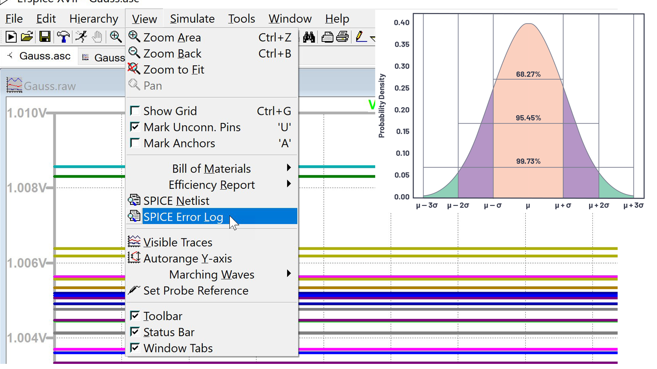Viewport: 657px width, 369px height.
Task: Enable the Show Grid checkbox
Action: click(135, 111)
